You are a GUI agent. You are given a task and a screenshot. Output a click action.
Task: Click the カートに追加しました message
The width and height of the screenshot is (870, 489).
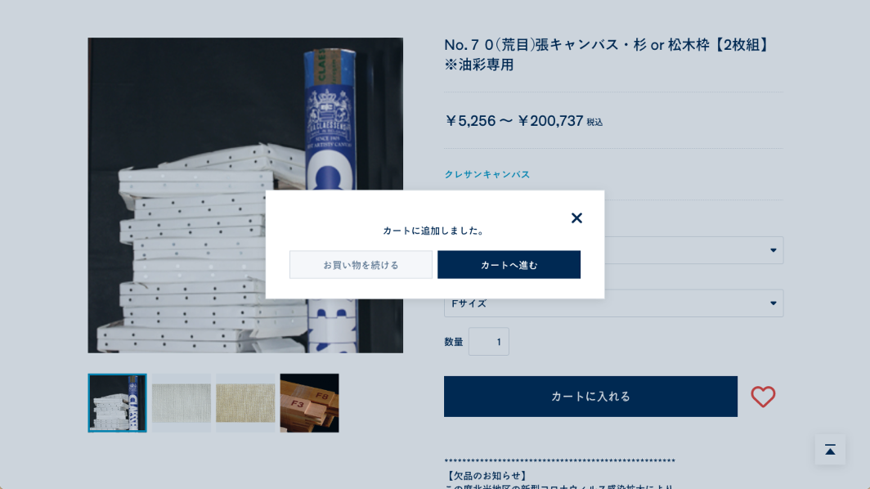[434, 231]
